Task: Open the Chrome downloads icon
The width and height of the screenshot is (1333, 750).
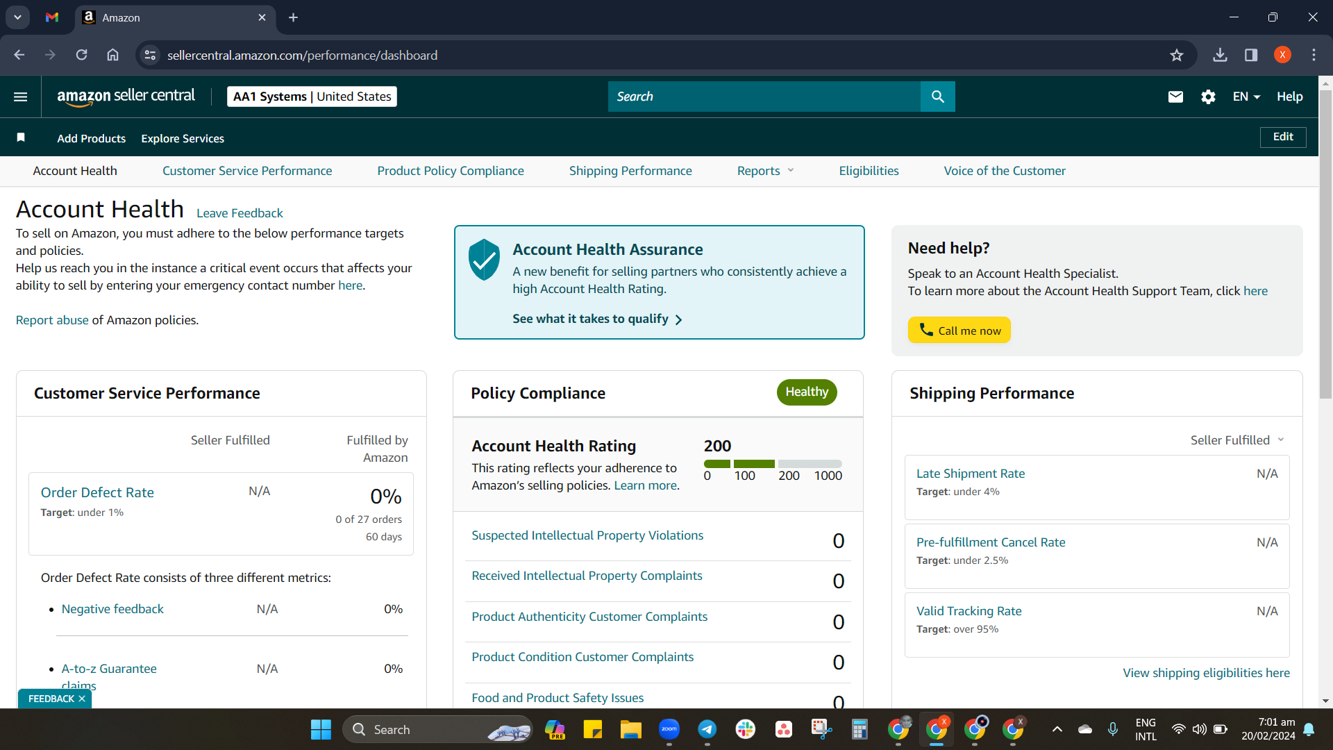Action: pyautogui.click(x=1220, y=55)
